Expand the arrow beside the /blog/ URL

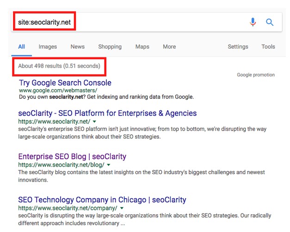[x=109, y=165]
